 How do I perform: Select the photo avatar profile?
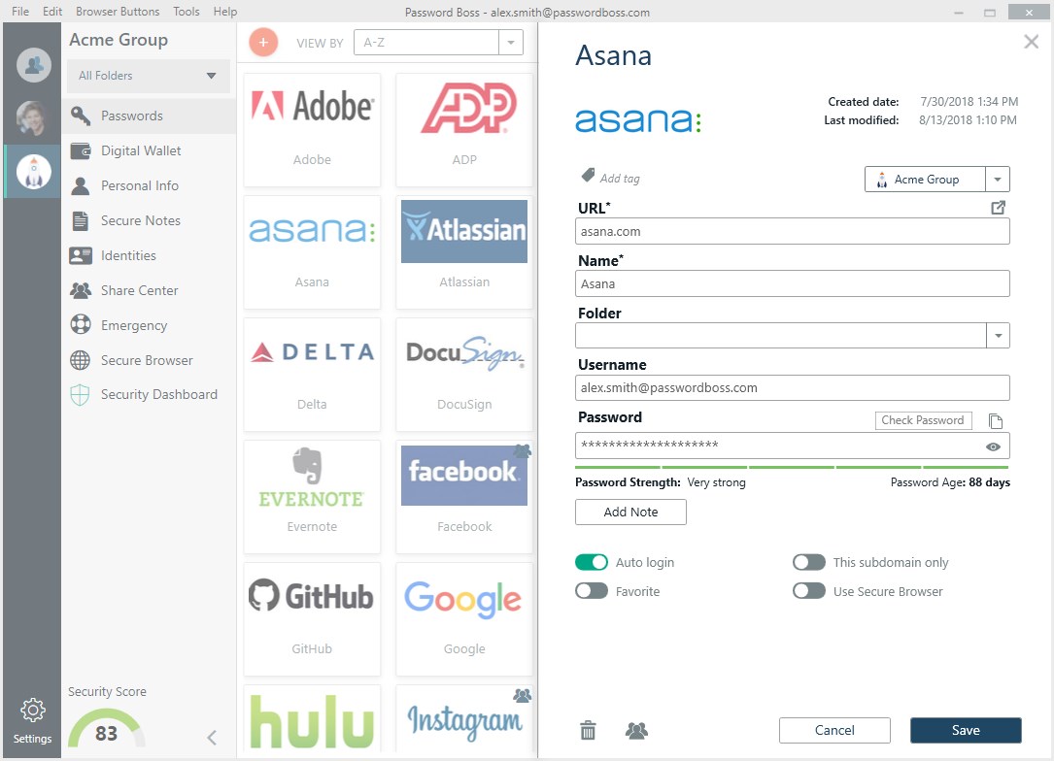point(34,118)
